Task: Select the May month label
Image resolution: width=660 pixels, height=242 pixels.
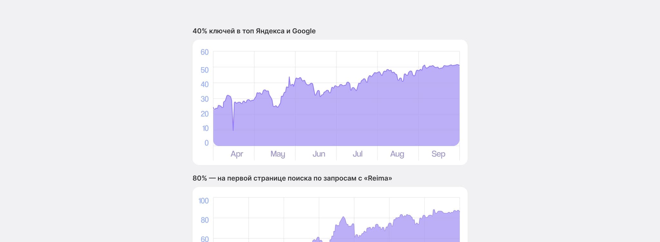Action: (277, 154)
